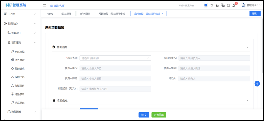The image size is (264, 121).
Task: Open the notification bell with badge
Action: (x=234, y=5)
